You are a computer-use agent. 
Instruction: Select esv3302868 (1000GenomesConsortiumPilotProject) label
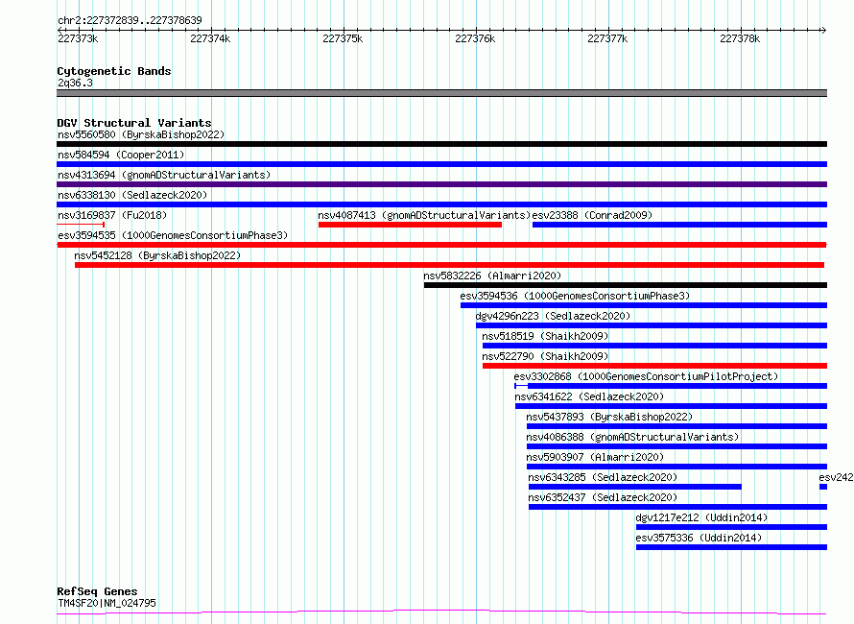646,376
